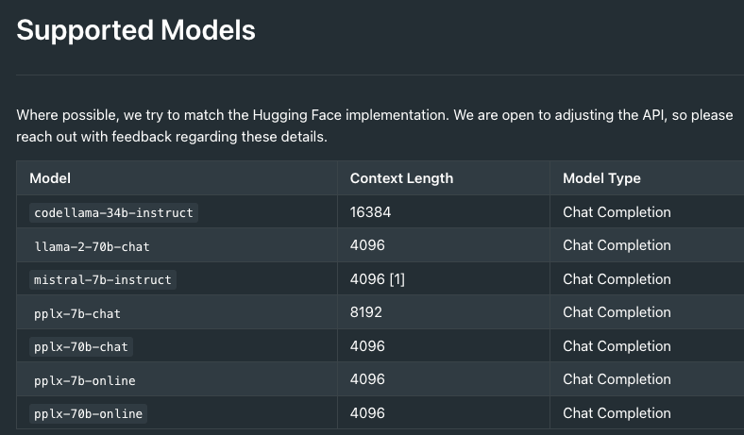
Task: Click the pplx-7b-chat model name
Action: pos(77,313)
